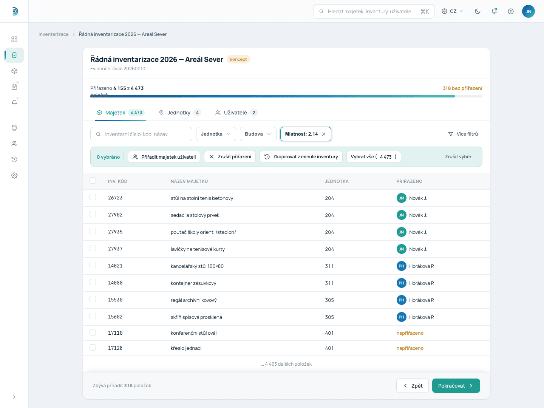Select checkbox for regál archivní kovový
The height and width of the screenshot is (408, 544).
93,299
